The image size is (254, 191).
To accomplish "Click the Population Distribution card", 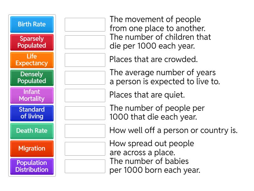I will (32, 166).
